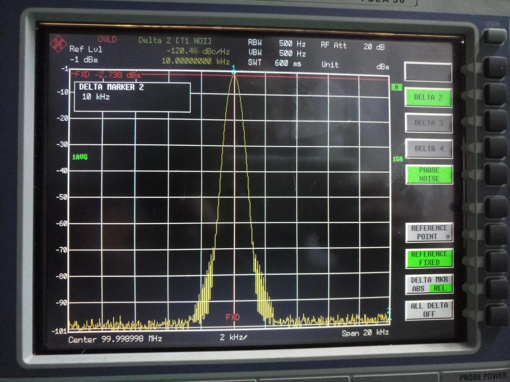Select delta marker 2 at trace end
The width and height of the screenshot is (510, 382).
pos(389,313)
